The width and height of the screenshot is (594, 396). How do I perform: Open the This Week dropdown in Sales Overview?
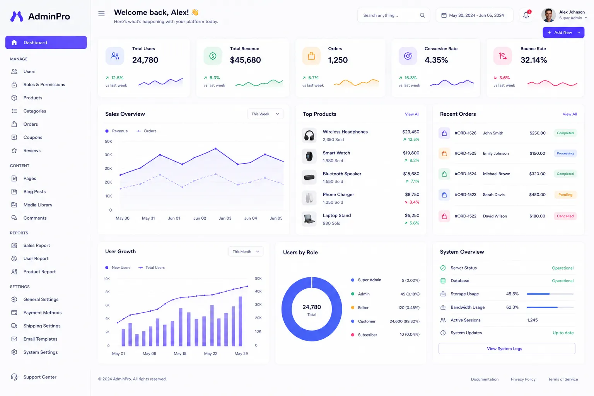pyautogui.click(x=265, y=114)
